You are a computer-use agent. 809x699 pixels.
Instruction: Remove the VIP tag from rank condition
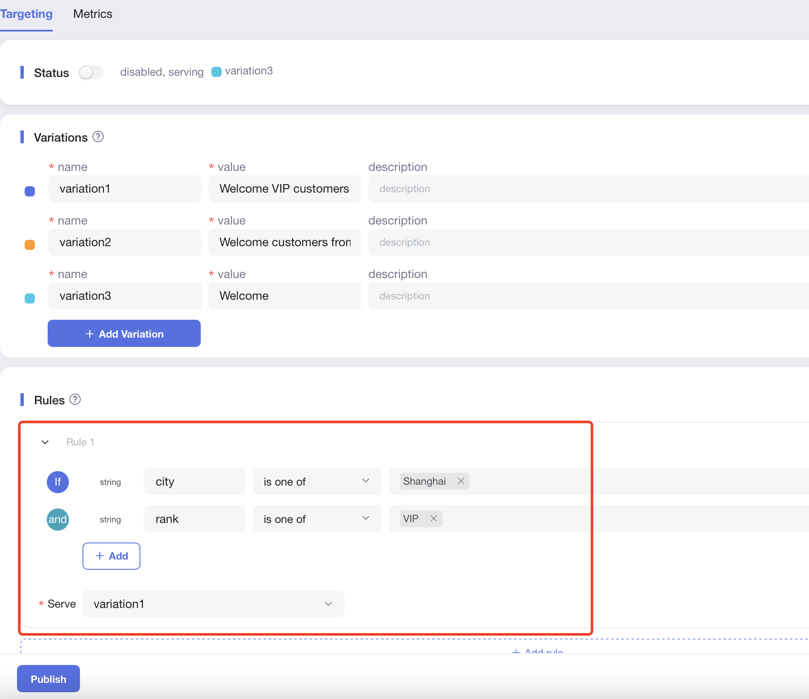coord(433,518)
